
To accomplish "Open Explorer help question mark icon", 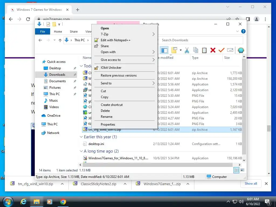I will pos(243,31).
